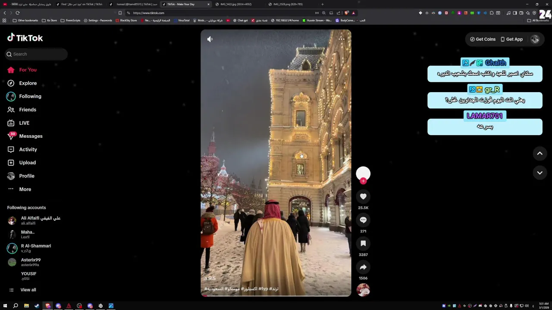Click the Windows Start button

point(5,306)
